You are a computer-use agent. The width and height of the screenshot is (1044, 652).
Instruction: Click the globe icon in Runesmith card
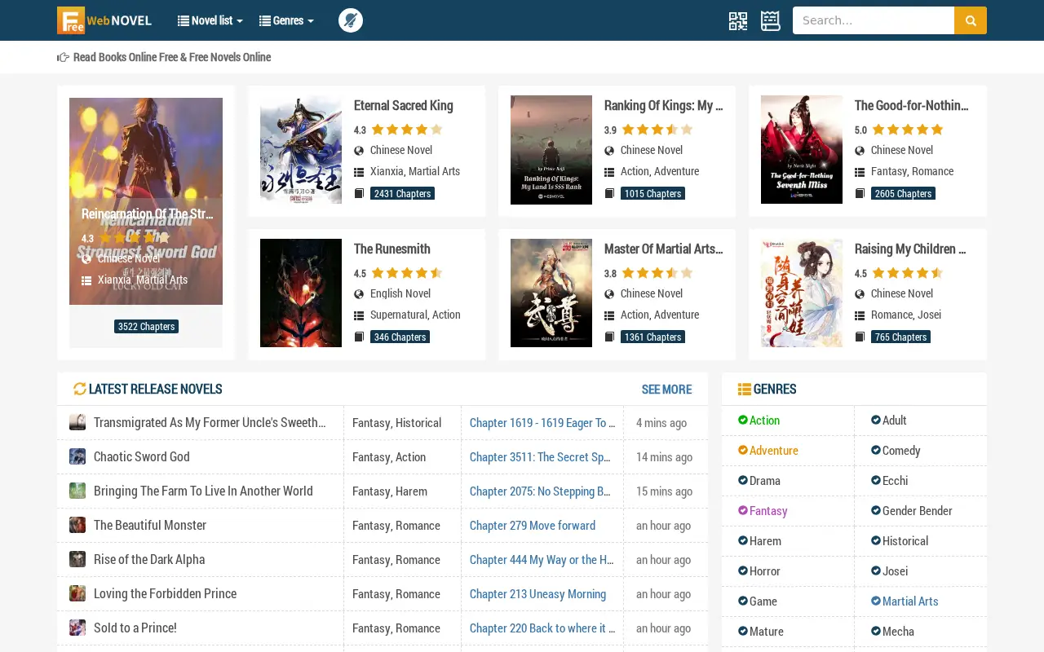[x=359, y=293]
